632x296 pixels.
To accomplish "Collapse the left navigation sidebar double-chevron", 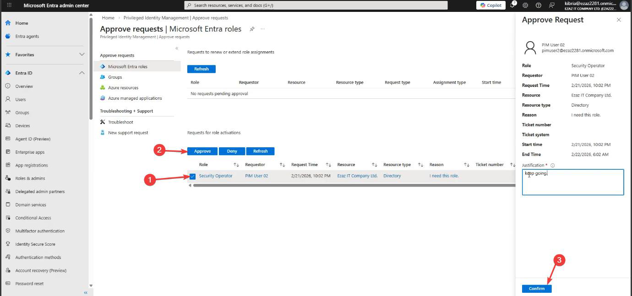I will click(85, 293).
